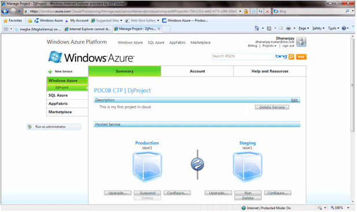The image size is (357, 212).
Task: Expand the address bar dropdown
Action: coord(240,12)
